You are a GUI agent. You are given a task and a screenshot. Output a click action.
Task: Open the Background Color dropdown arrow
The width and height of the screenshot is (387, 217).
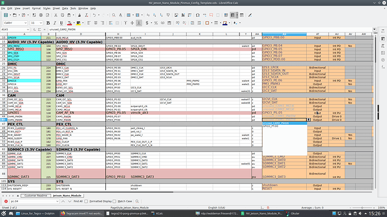(82, 23)
